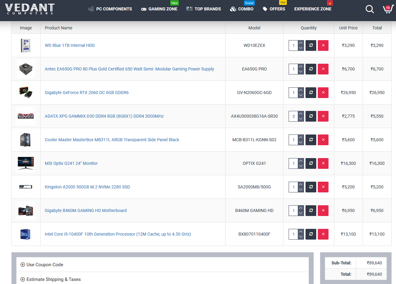Remove Antec EA650G PRO power supply

click(323, 69)
